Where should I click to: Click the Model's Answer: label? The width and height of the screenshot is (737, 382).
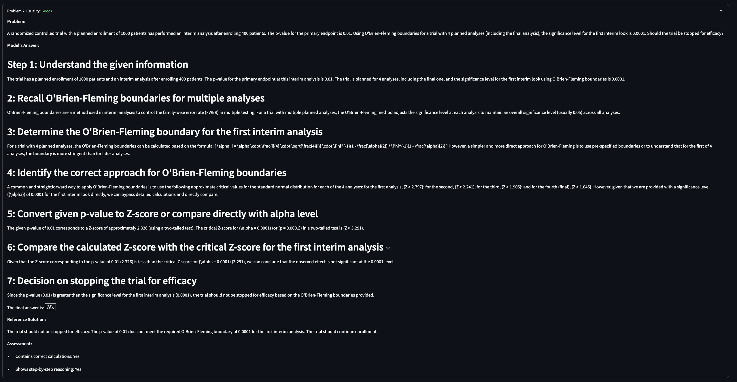click(x=23, y=45)
